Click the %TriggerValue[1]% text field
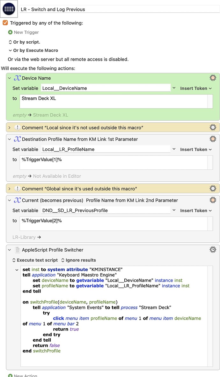 point(113,163)
